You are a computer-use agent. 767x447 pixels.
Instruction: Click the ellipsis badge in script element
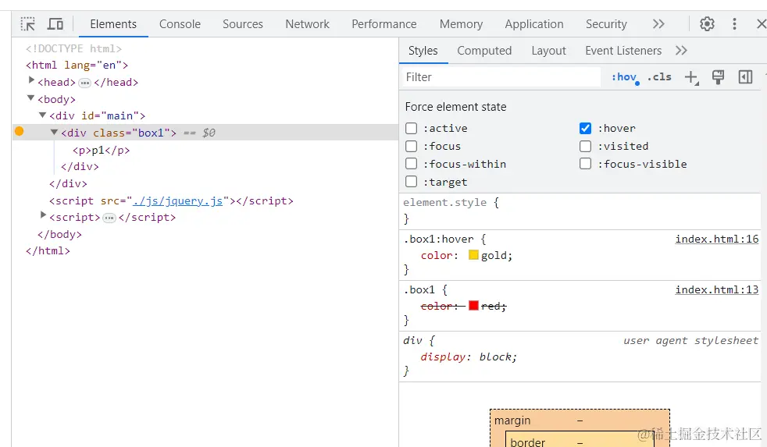coord(109,218)
